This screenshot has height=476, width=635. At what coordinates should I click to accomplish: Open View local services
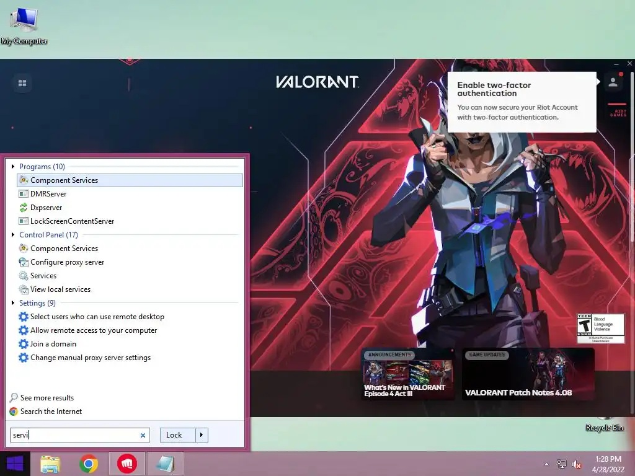(130, 289)
